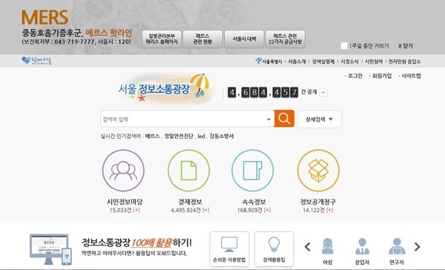This screenshot has width=445, height=270.
Task: Click the previous arrow in user carousel
Action: [307, 247]
